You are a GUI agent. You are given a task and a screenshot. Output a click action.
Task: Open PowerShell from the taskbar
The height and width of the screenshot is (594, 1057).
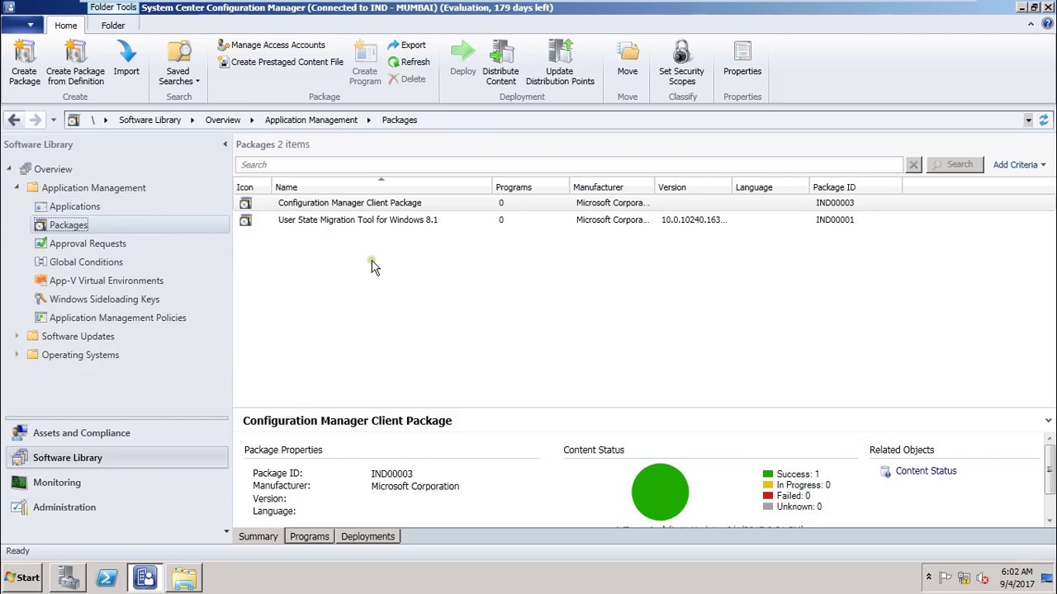[x=107, y=578]
